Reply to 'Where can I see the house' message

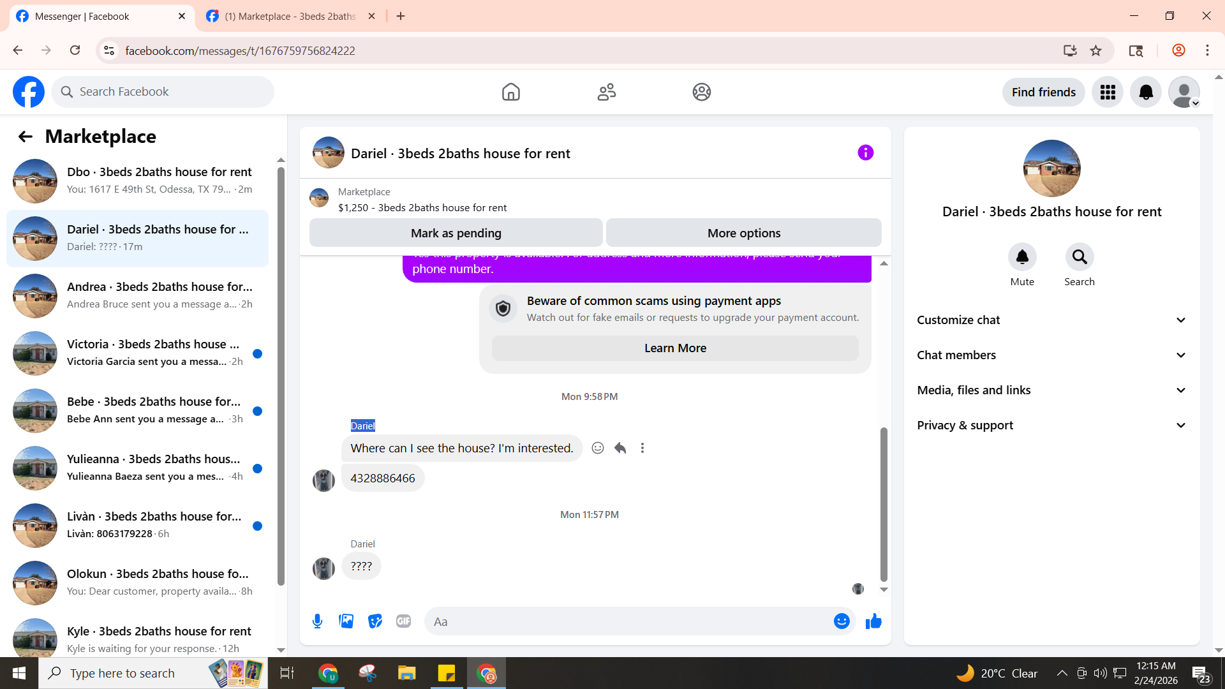click(620, 448)
